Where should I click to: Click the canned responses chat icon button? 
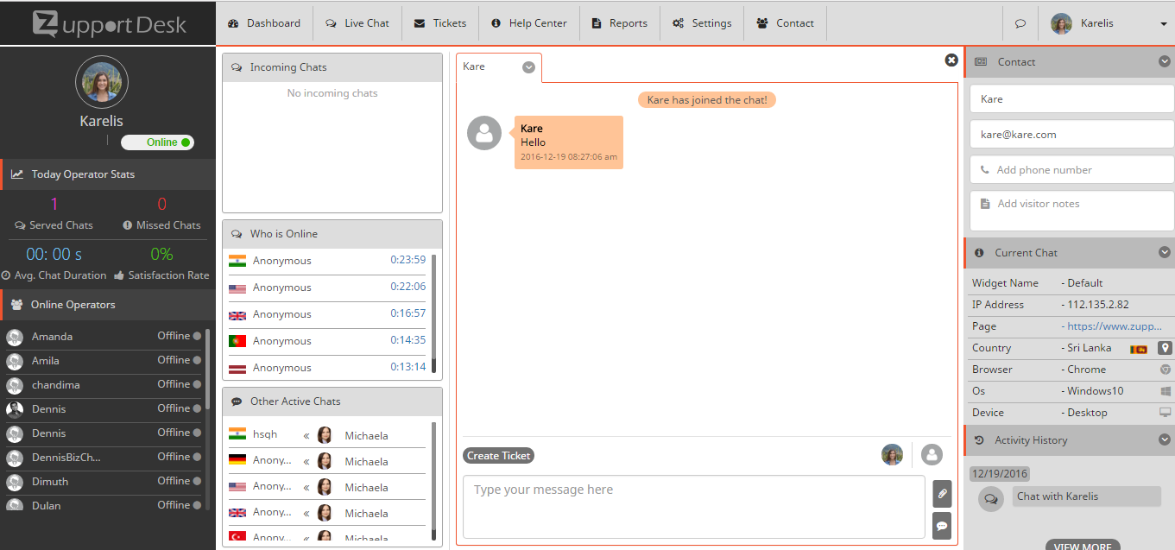point(942,526)
